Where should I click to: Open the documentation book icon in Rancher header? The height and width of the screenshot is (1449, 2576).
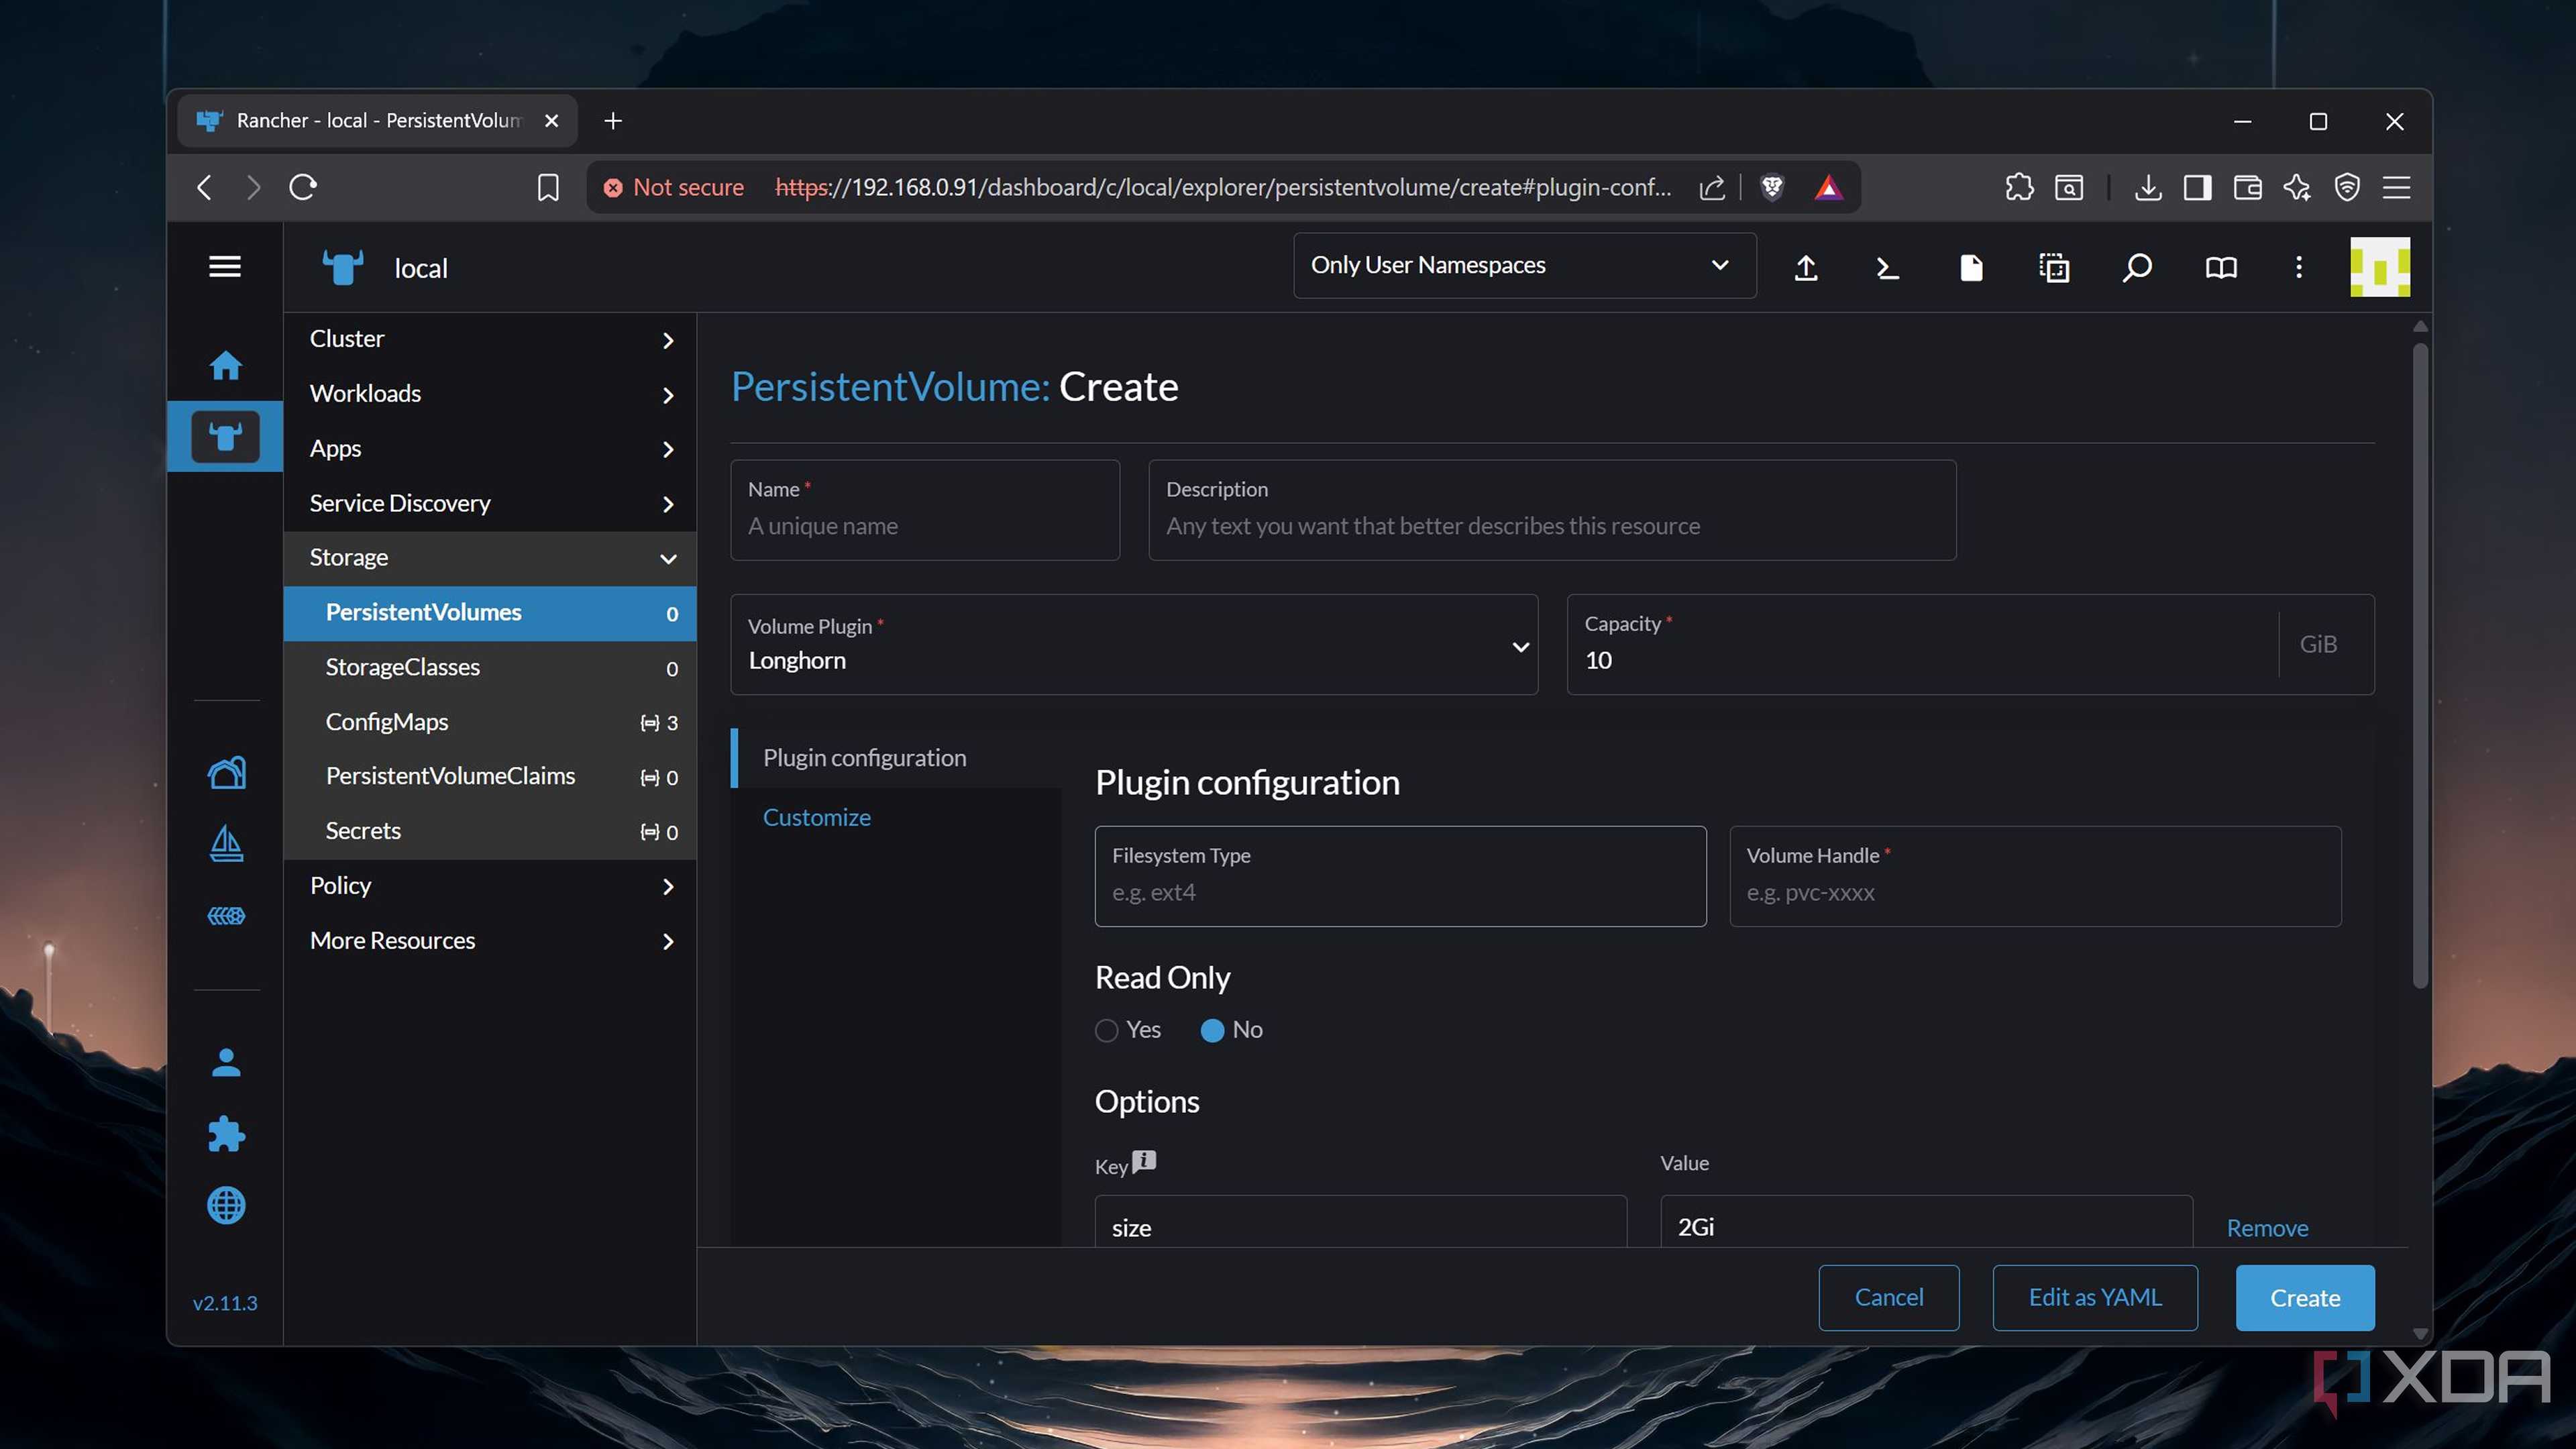tap(2221, 268)
